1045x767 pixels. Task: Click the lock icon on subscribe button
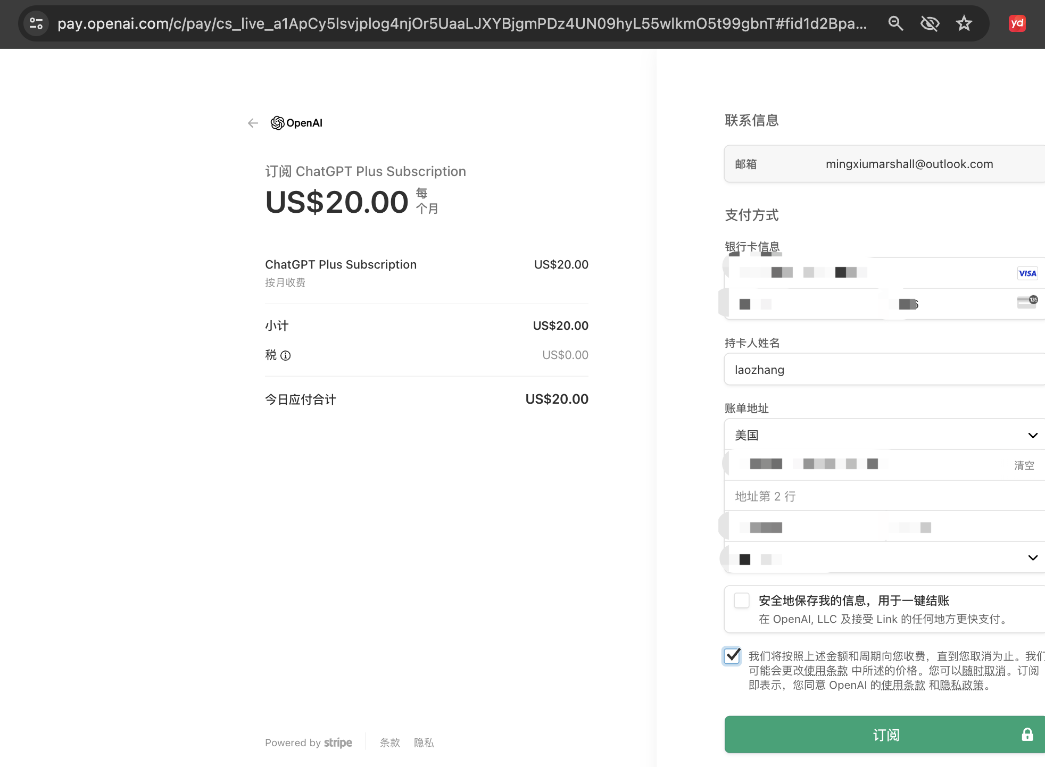click(x=1027, y=735)
